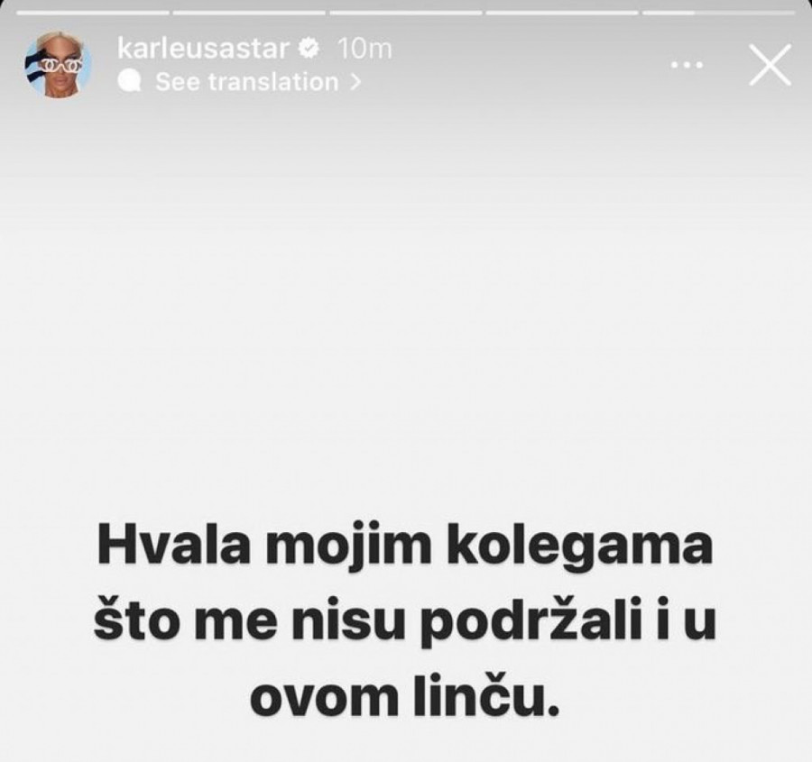Screen dimensions: 812x762
Task: Expand the chevron after See translation
Action: point(355,82)
